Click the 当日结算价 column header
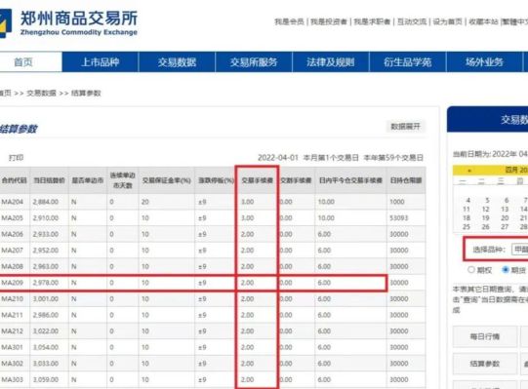 pyautogui.click(x=49, y=180)
